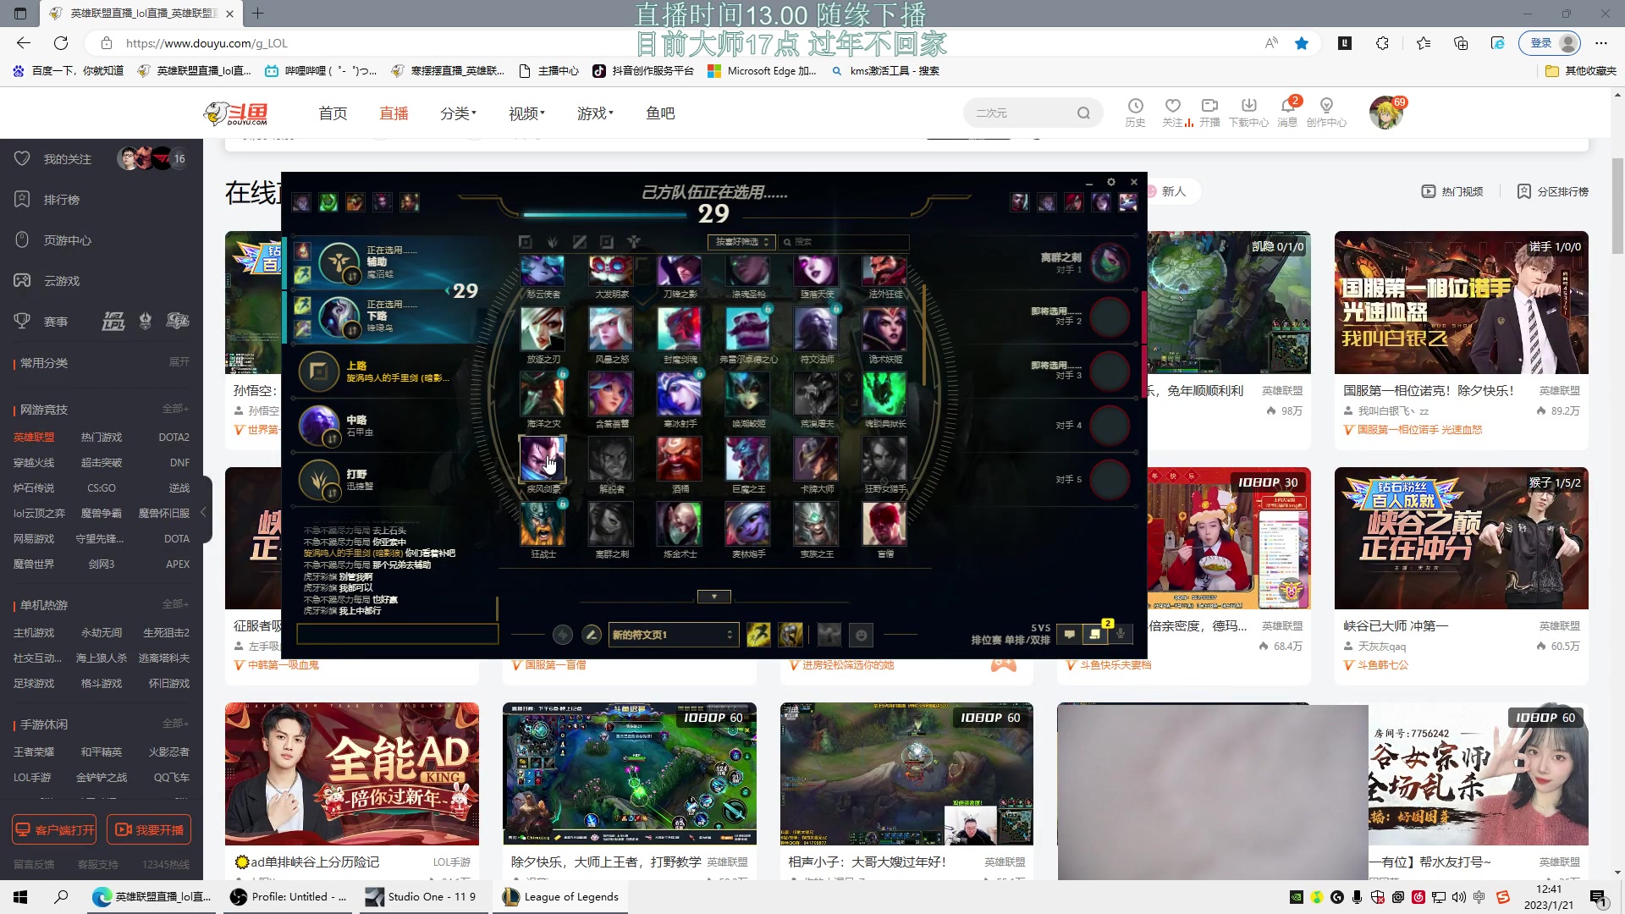Click the team chat scrollbar in League client
This screenshot has height=914, width=1625.
[497, 608]
